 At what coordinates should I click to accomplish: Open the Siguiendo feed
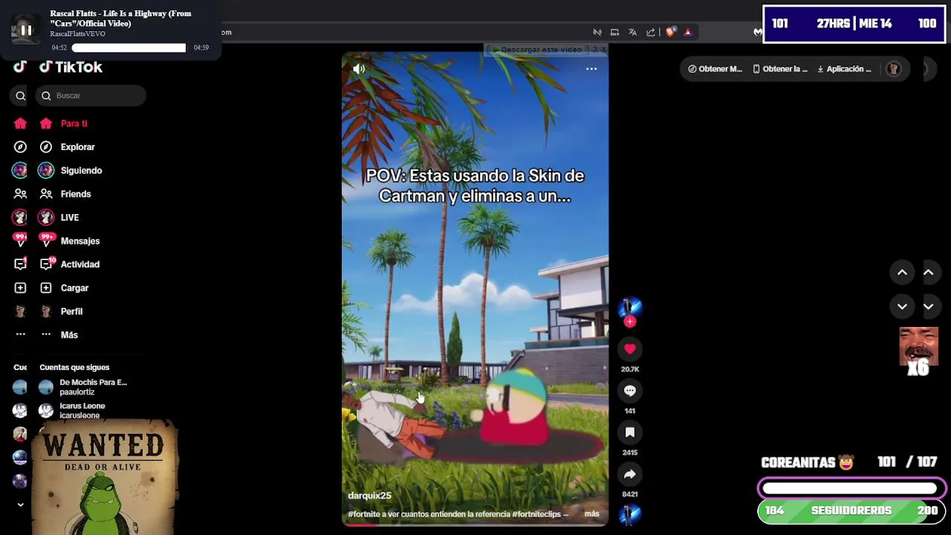click(x=81, y=170)
